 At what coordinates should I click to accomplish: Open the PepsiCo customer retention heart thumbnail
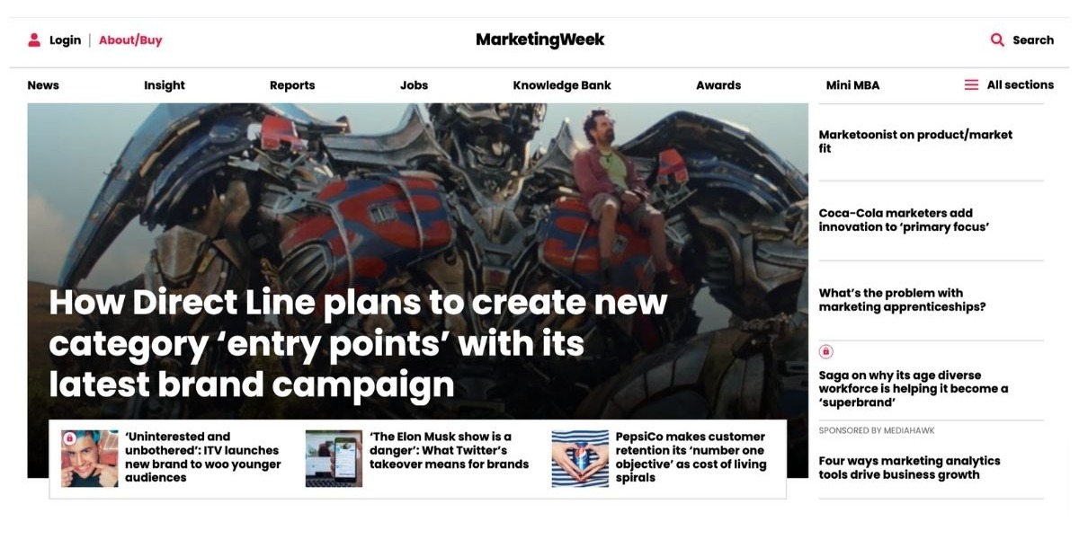pyautogui.click(x=580, y=458)
